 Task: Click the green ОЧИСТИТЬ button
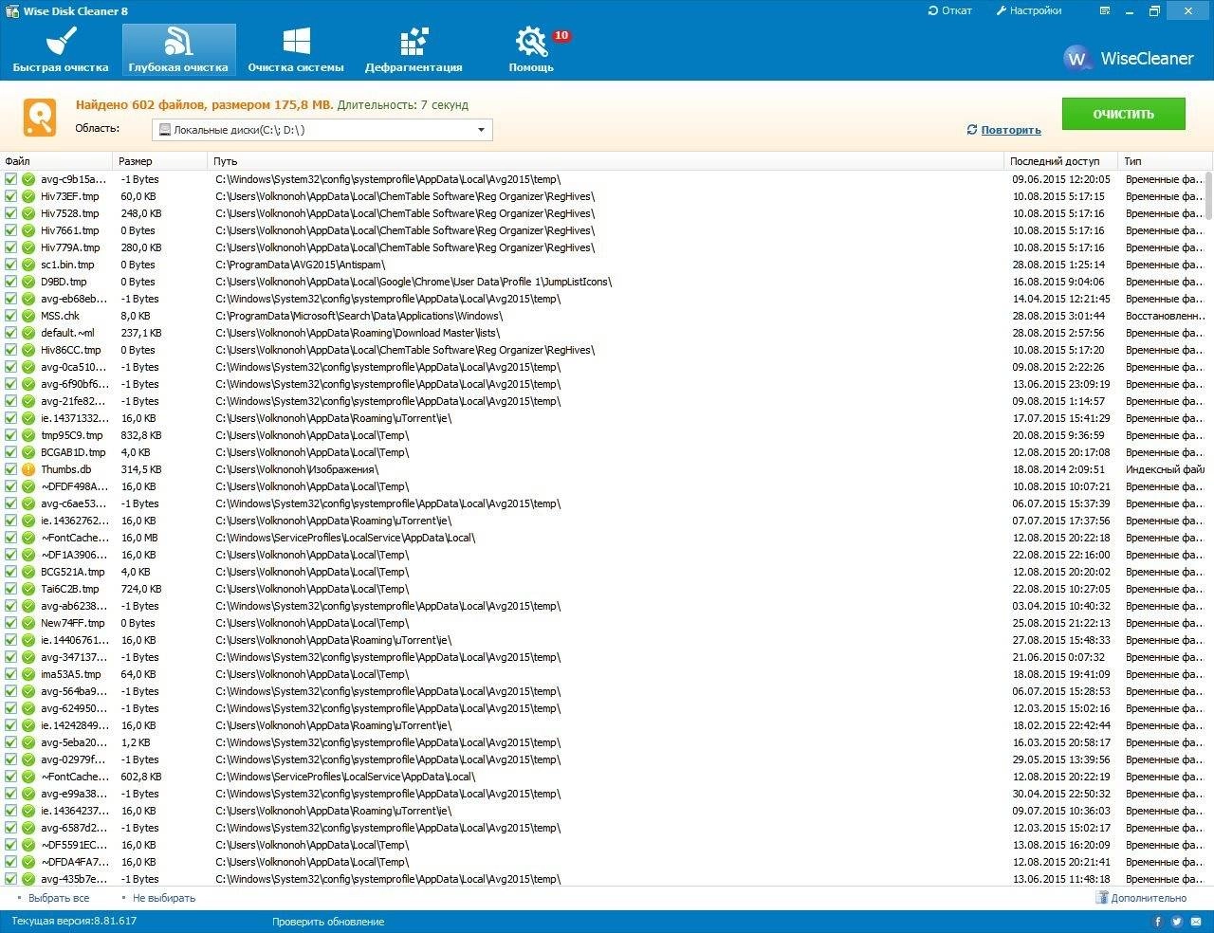tap(1123, 114)
